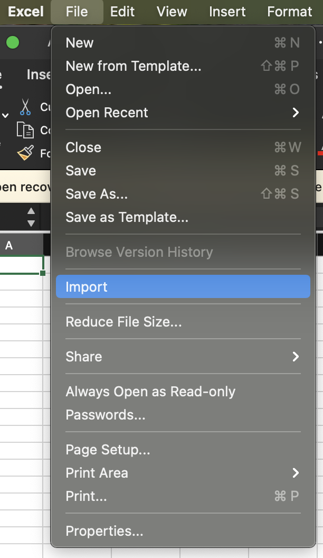Viewport: 323px width, 558px height.
Task: Open the chevron dropdown below the ribbon
Action: [5, 115]
